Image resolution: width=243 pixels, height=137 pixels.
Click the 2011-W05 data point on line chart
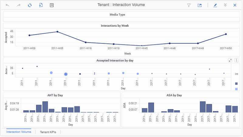(x=57, y=32)
